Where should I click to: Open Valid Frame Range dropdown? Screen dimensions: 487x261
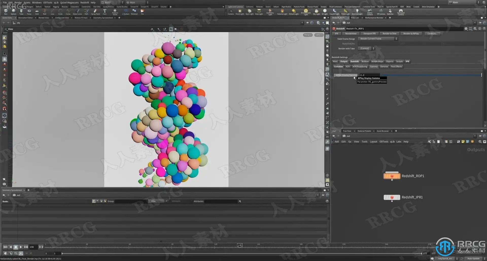coord(378,39)
